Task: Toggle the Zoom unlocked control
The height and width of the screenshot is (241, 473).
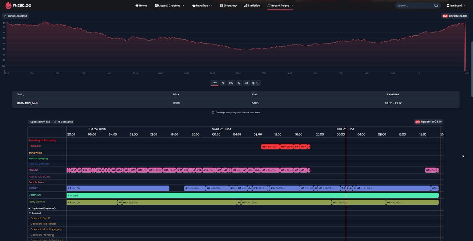Action: coord(16,16)
